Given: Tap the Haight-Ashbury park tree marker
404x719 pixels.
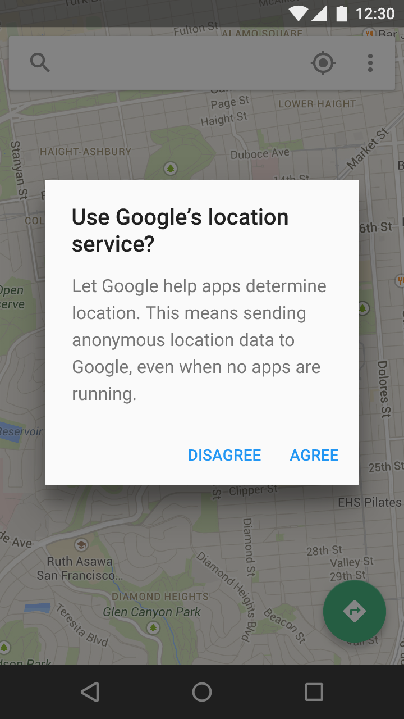Looking at the screenshot, I should [x=171, y=168].
